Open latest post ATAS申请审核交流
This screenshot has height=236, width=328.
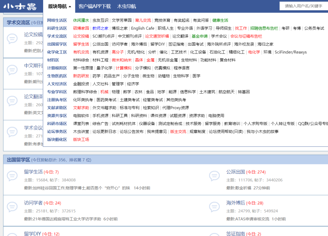click(252, 219)
